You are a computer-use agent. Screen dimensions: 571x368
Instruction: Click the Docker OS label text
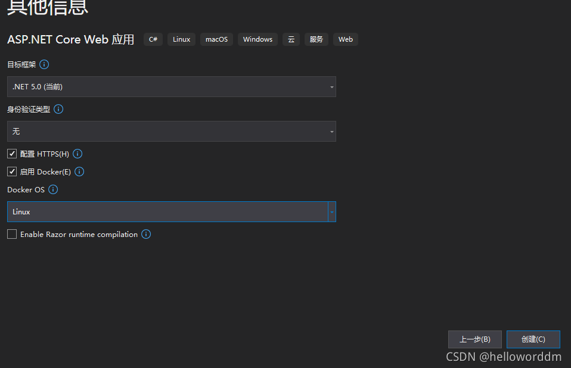coord(26,190)
